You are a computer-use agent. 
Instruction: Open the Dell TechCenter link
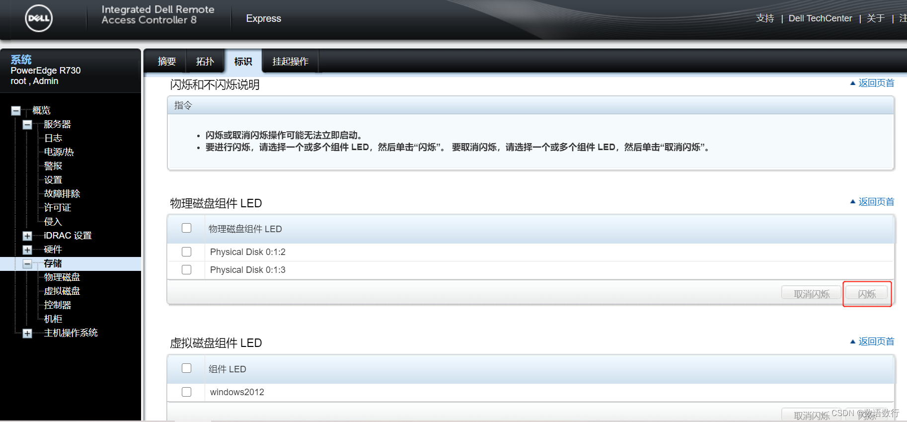(820, 18)
